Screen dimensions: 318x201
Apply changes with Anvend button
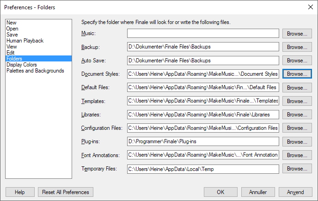click(295, 192)
